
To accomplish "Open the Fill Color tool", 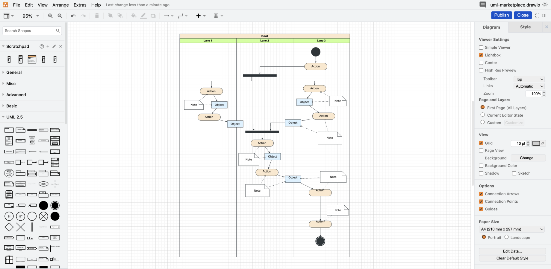I will point(134,16).
